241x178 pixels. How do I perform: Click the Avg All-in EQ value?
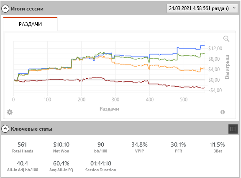pos(61,163)
